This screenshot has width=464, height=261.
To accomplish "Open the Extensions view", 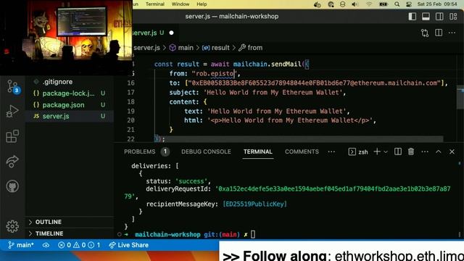I will [12, 136].
